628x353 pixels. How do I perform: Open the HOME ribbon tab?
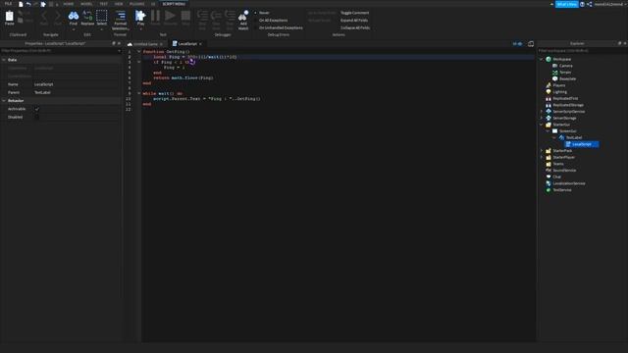(x=68, y=4)
